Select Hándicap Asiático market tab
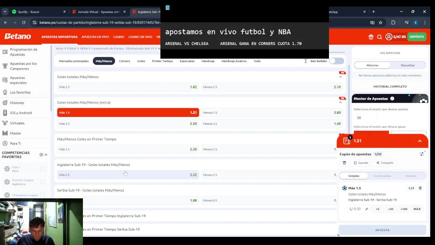435x245 pixels. point(234,61)
